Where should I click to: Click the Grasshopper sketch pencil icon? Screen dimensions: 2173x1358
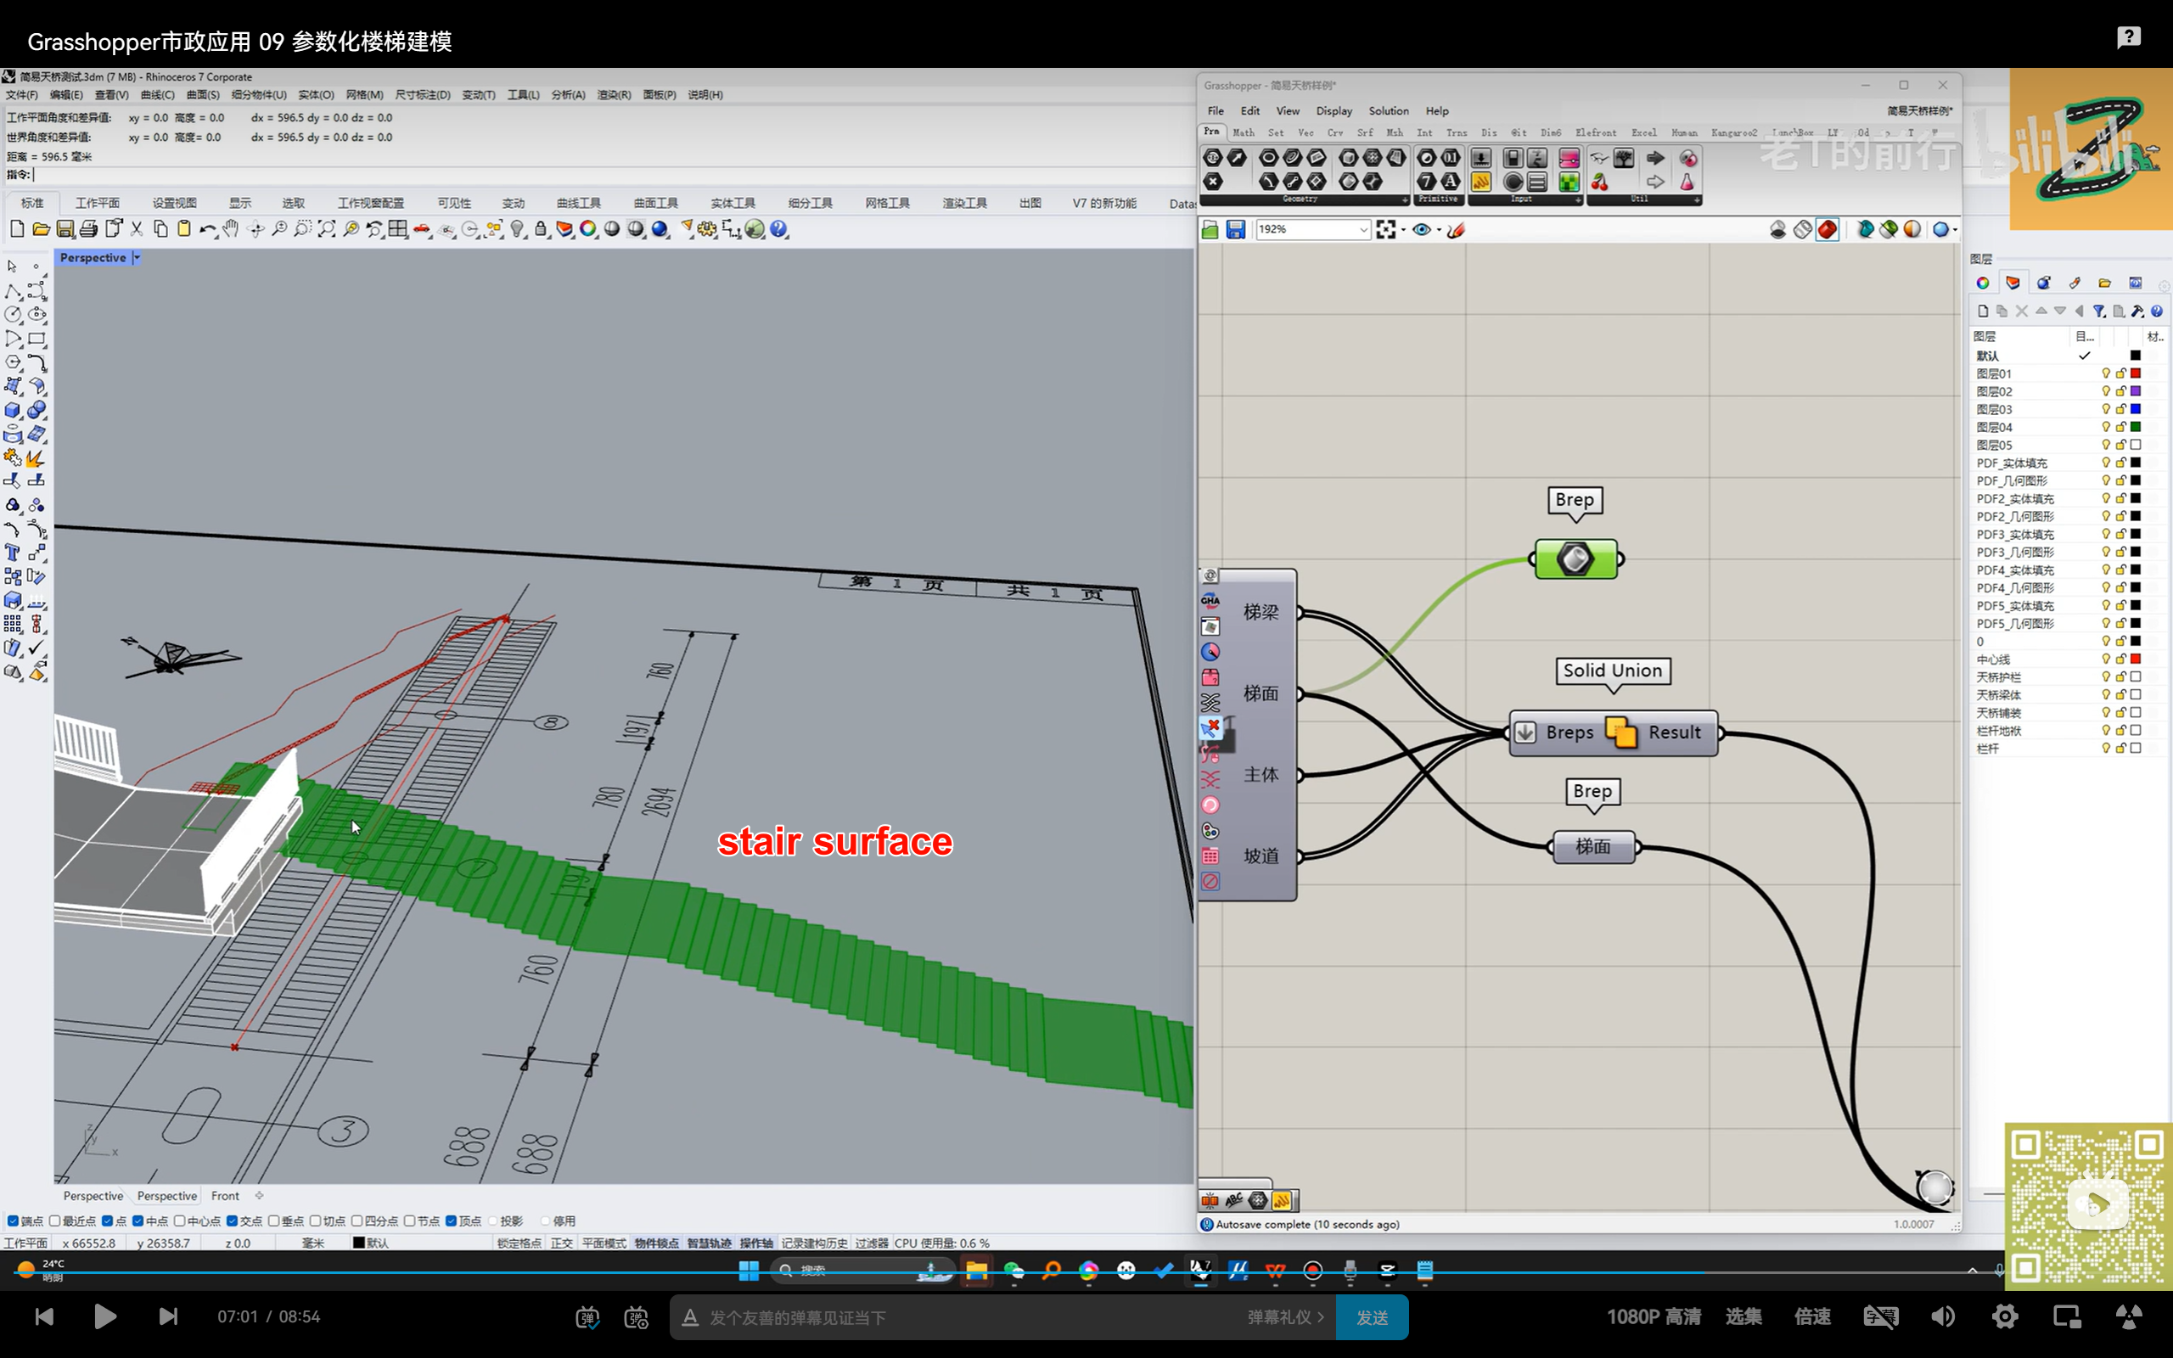(1457, 230)
